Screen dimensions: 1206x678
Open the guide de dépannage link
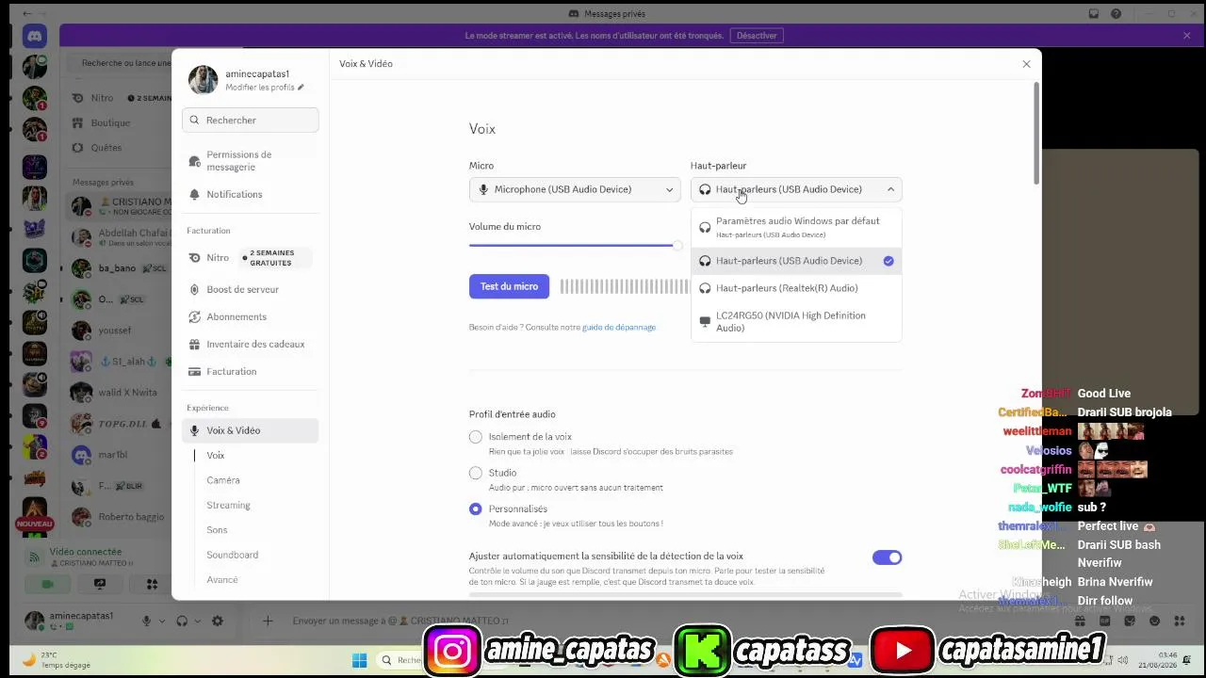pos(619,327)
